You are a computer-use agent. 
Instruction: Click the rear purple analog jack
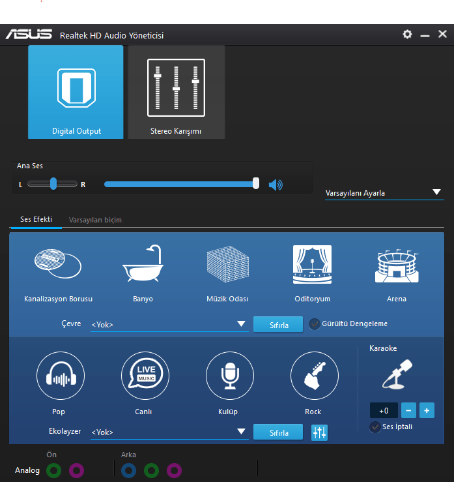174,470
